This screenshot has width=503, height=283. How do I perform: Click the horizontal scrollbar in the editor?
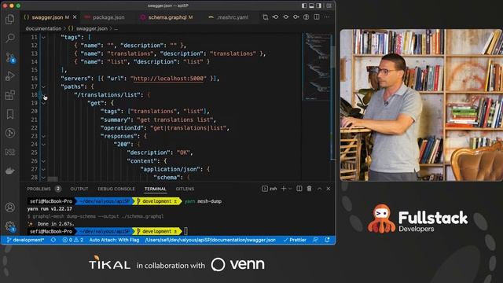coord(53,178)
